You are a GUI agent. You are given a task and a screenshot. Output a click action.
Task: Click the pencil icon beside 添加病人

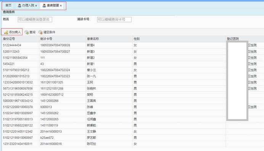click(x=6, y=32)
